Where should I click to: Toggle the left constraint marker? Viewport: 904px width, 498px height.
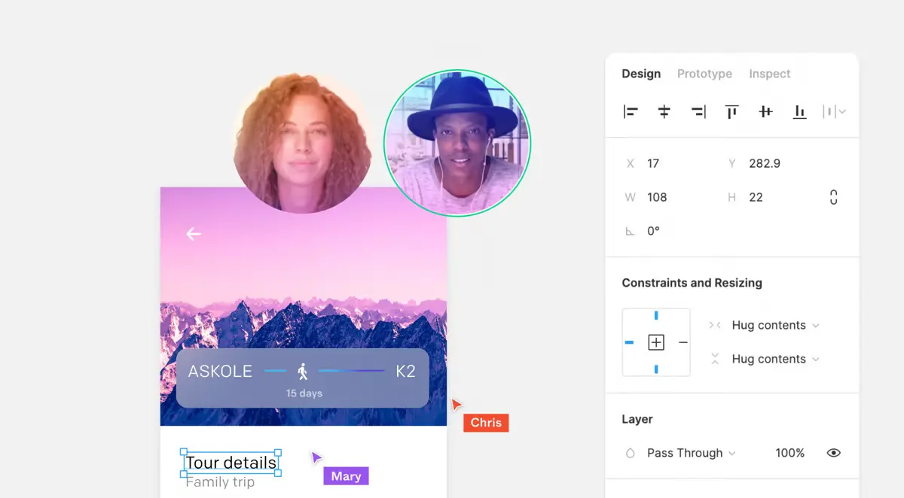click(630, 342)
